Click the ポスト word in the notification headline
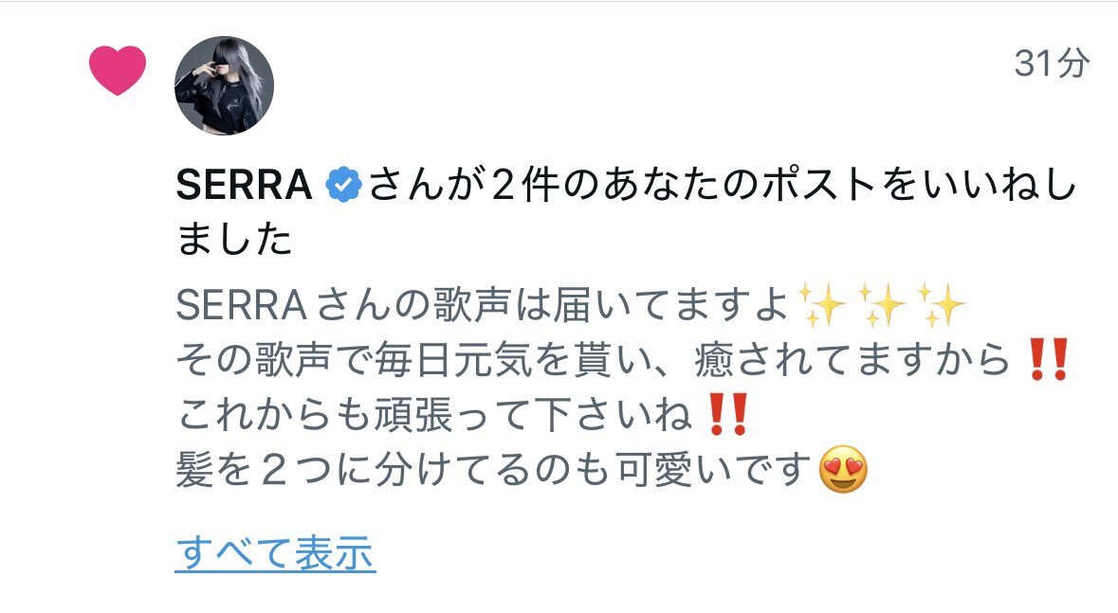This screenshot has width=1118, height=613. point(820,185)
